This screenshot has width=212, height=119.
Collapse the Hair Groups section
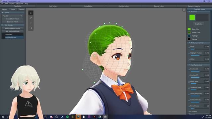3,25
